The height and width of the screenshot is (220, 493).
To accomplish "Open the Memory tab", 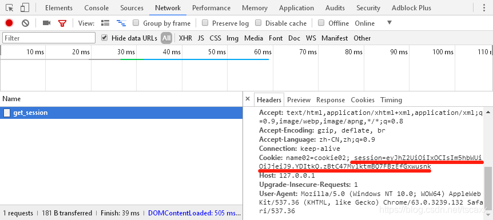I will tap(255, 8).
